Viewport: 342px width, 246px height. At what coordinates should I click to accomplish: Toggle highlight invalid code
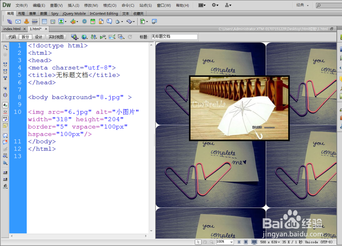tap(5, 112)
